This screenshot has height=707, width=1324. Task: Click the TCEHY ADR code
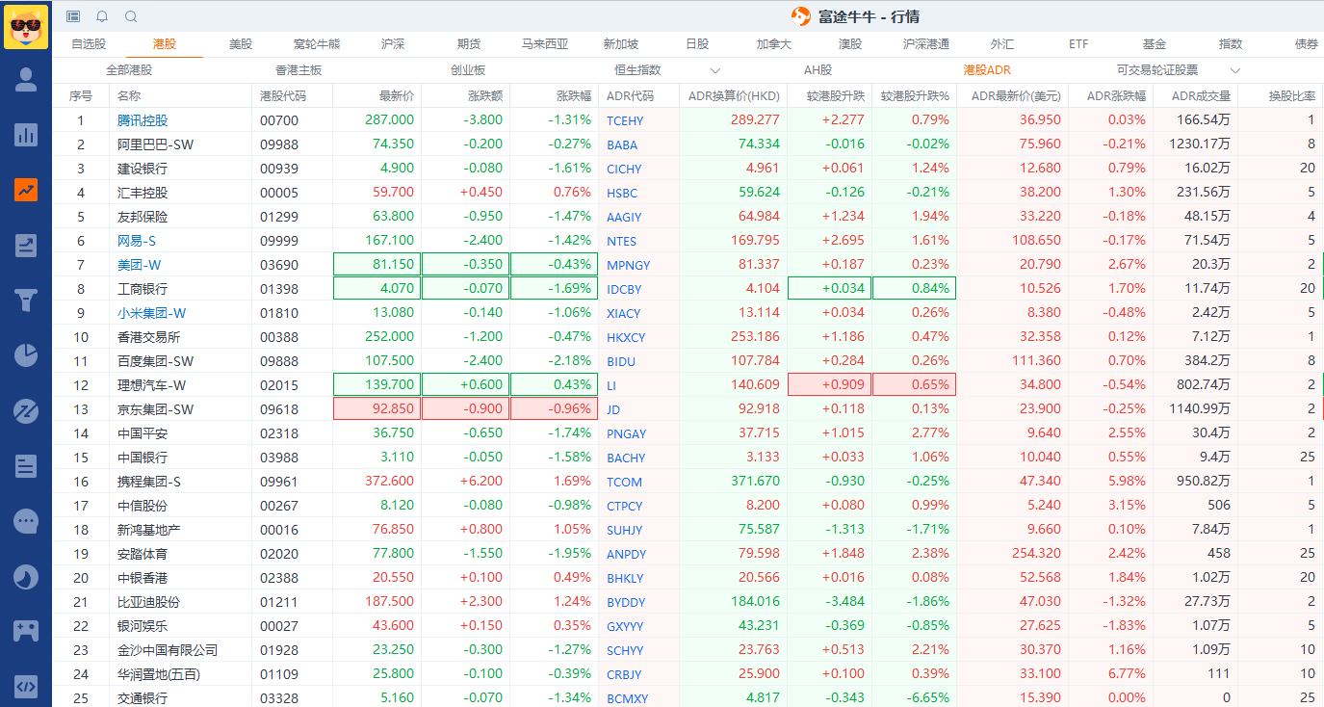(625, 120)
